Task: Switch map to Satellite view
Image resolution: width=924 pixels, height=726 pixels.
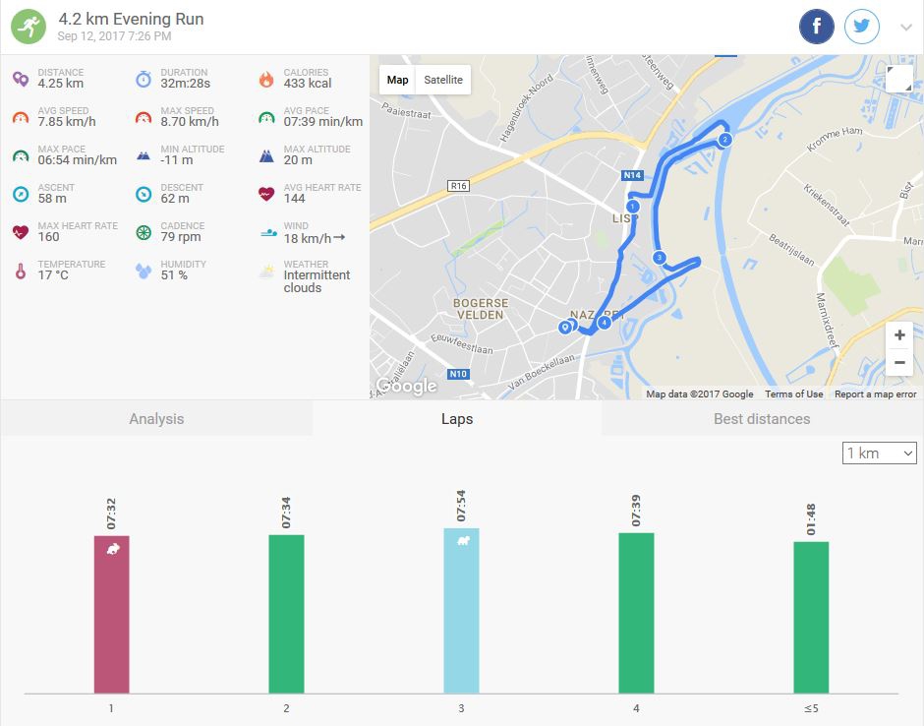Action: (x=443, y=80)
